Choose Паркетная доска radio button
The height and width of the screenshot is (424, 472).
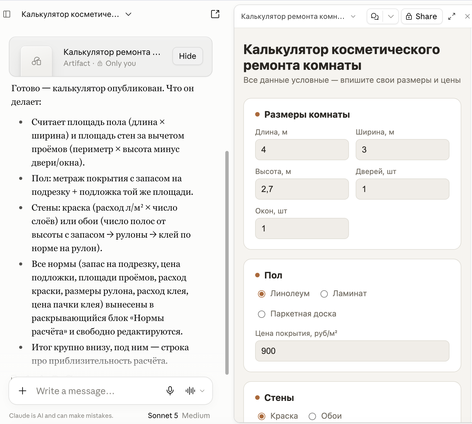pyautogui.click(x=262, y=314)
